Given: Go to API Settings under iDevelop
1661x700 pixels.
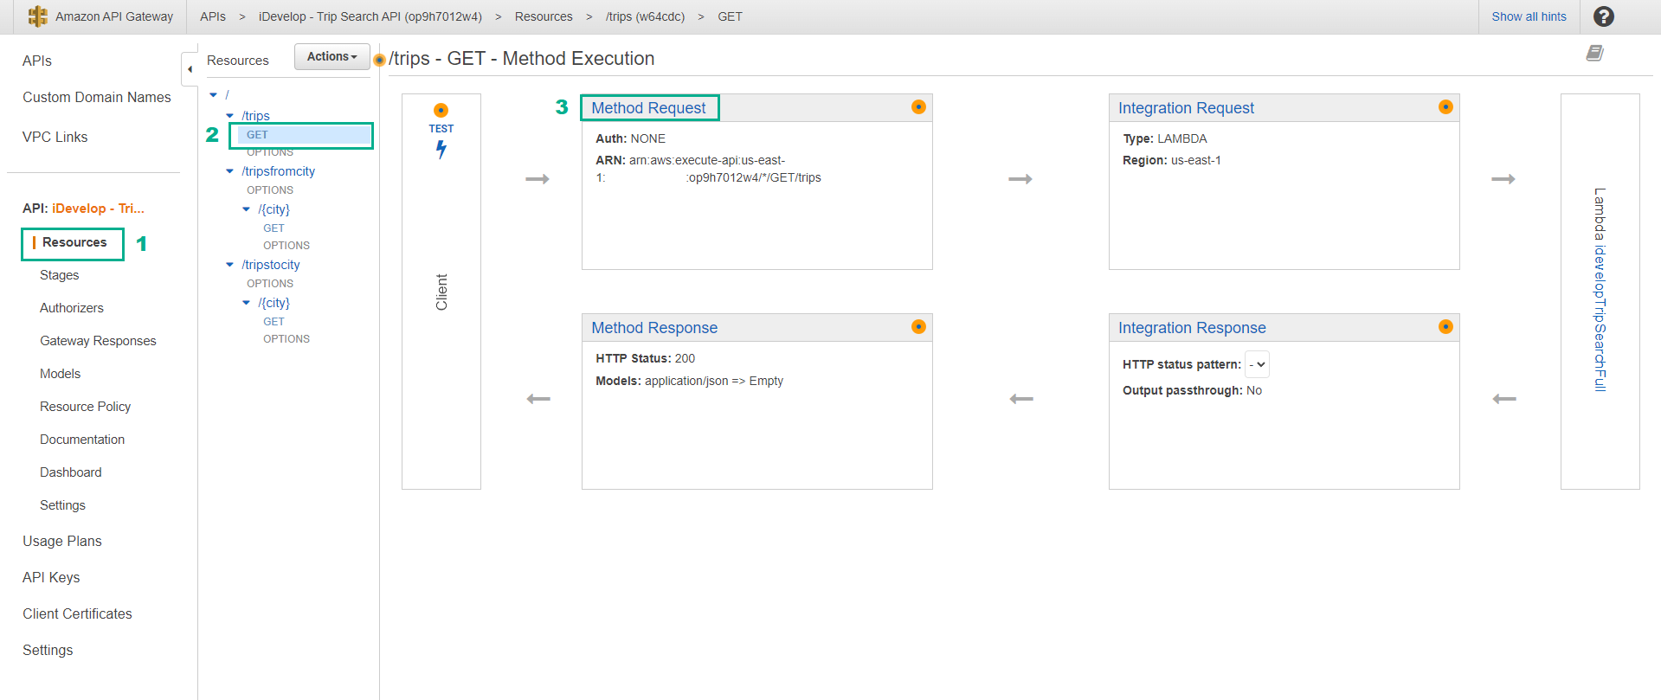Looking at the screenshot, I should coord(62,505).
